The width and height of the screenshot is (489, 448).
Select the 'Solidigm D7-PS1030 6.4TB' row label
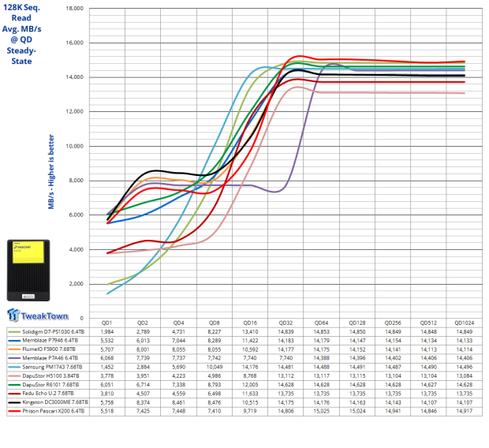[x=54, y=331]
